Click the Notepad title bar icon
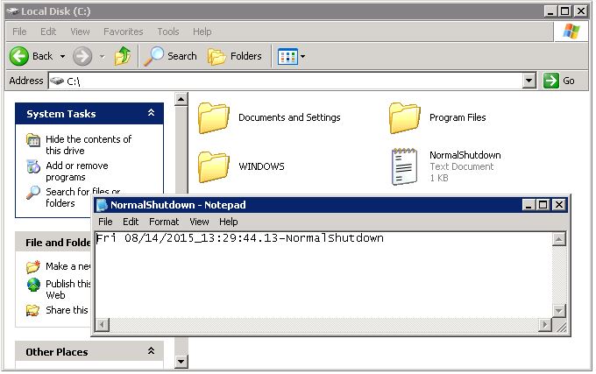The image size is (596, 374). 102,205
